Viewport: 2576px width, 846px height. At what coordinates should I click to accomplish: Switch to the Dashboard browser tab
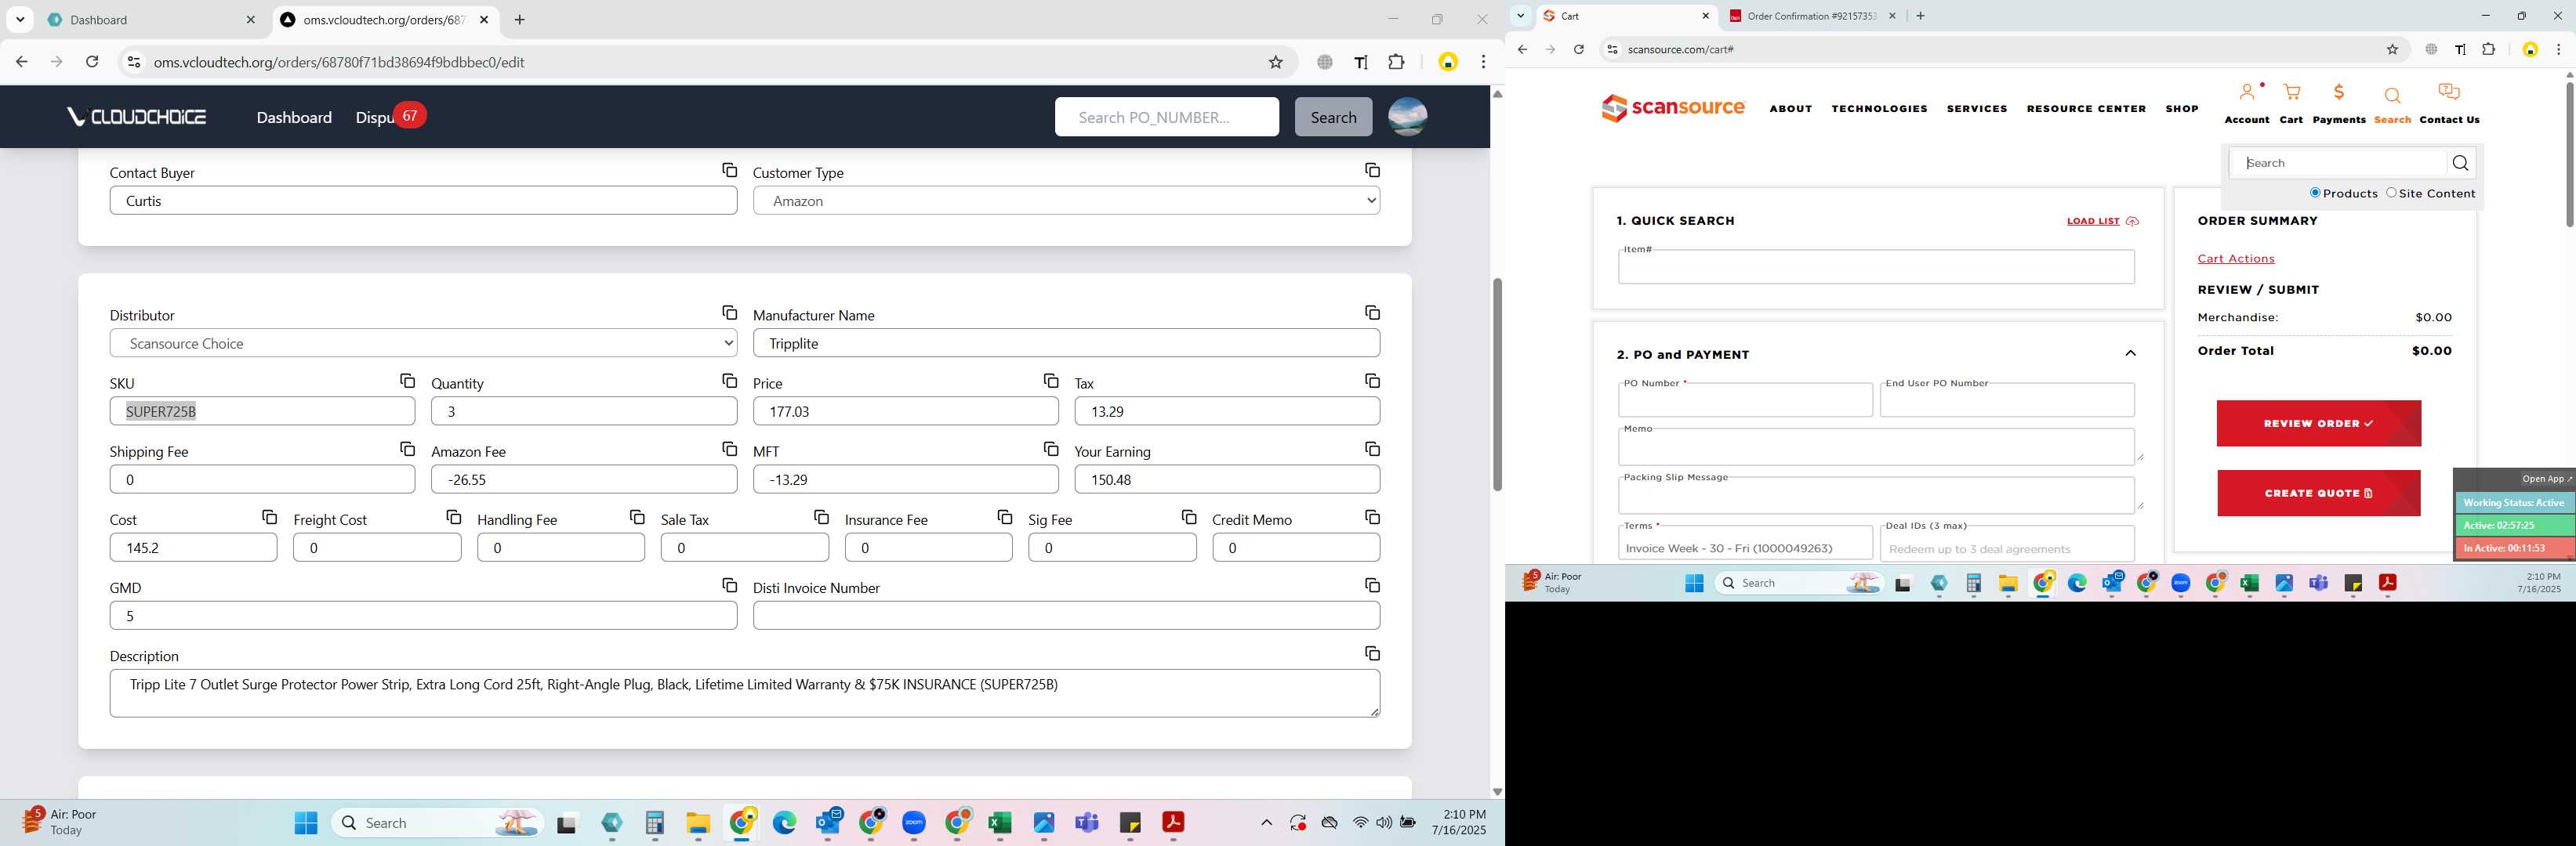tap(152, 20)
